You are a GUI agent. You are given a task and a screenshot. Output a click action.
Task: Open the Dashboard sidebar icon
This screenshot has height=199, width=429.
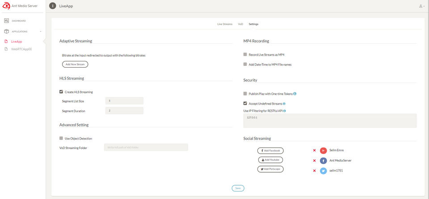pyautogui.click(x=7, y=21)
